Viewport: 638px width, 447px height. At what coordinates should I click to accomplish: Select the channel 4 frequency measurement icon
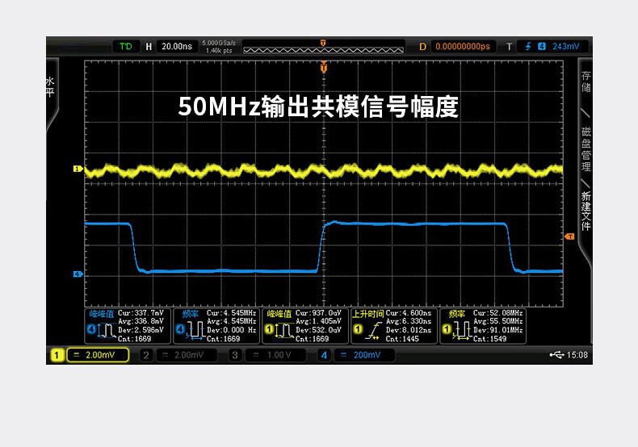pyautogui.click(x=191, y=330)
